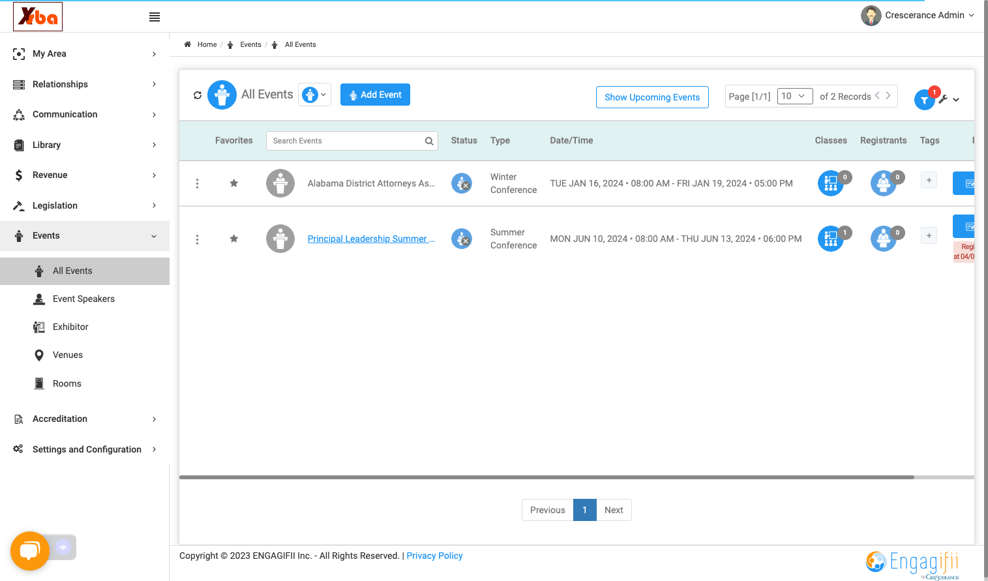
Task: Open classes icon for Principal Leadership Summer event
Action: (x=831, y=239)
